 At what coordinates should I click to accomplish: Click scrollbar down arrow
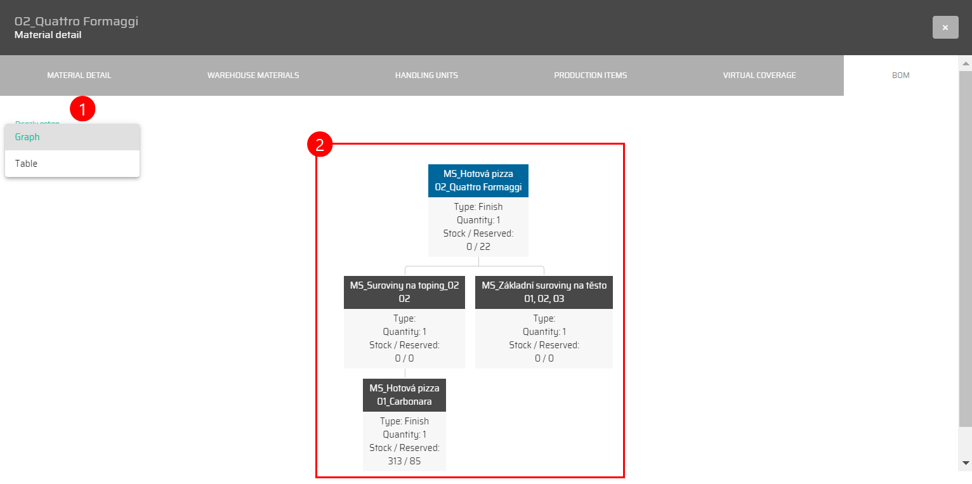click(966, 463)
